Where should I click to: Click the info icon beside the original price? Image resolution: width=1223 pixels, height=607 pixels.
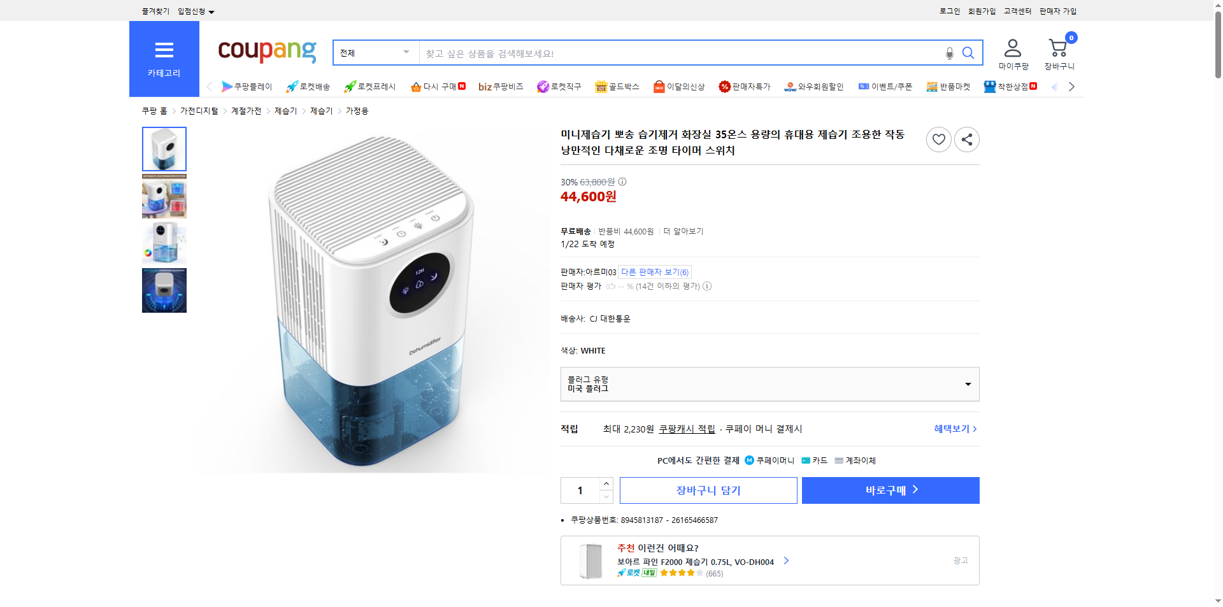(622, 182)
